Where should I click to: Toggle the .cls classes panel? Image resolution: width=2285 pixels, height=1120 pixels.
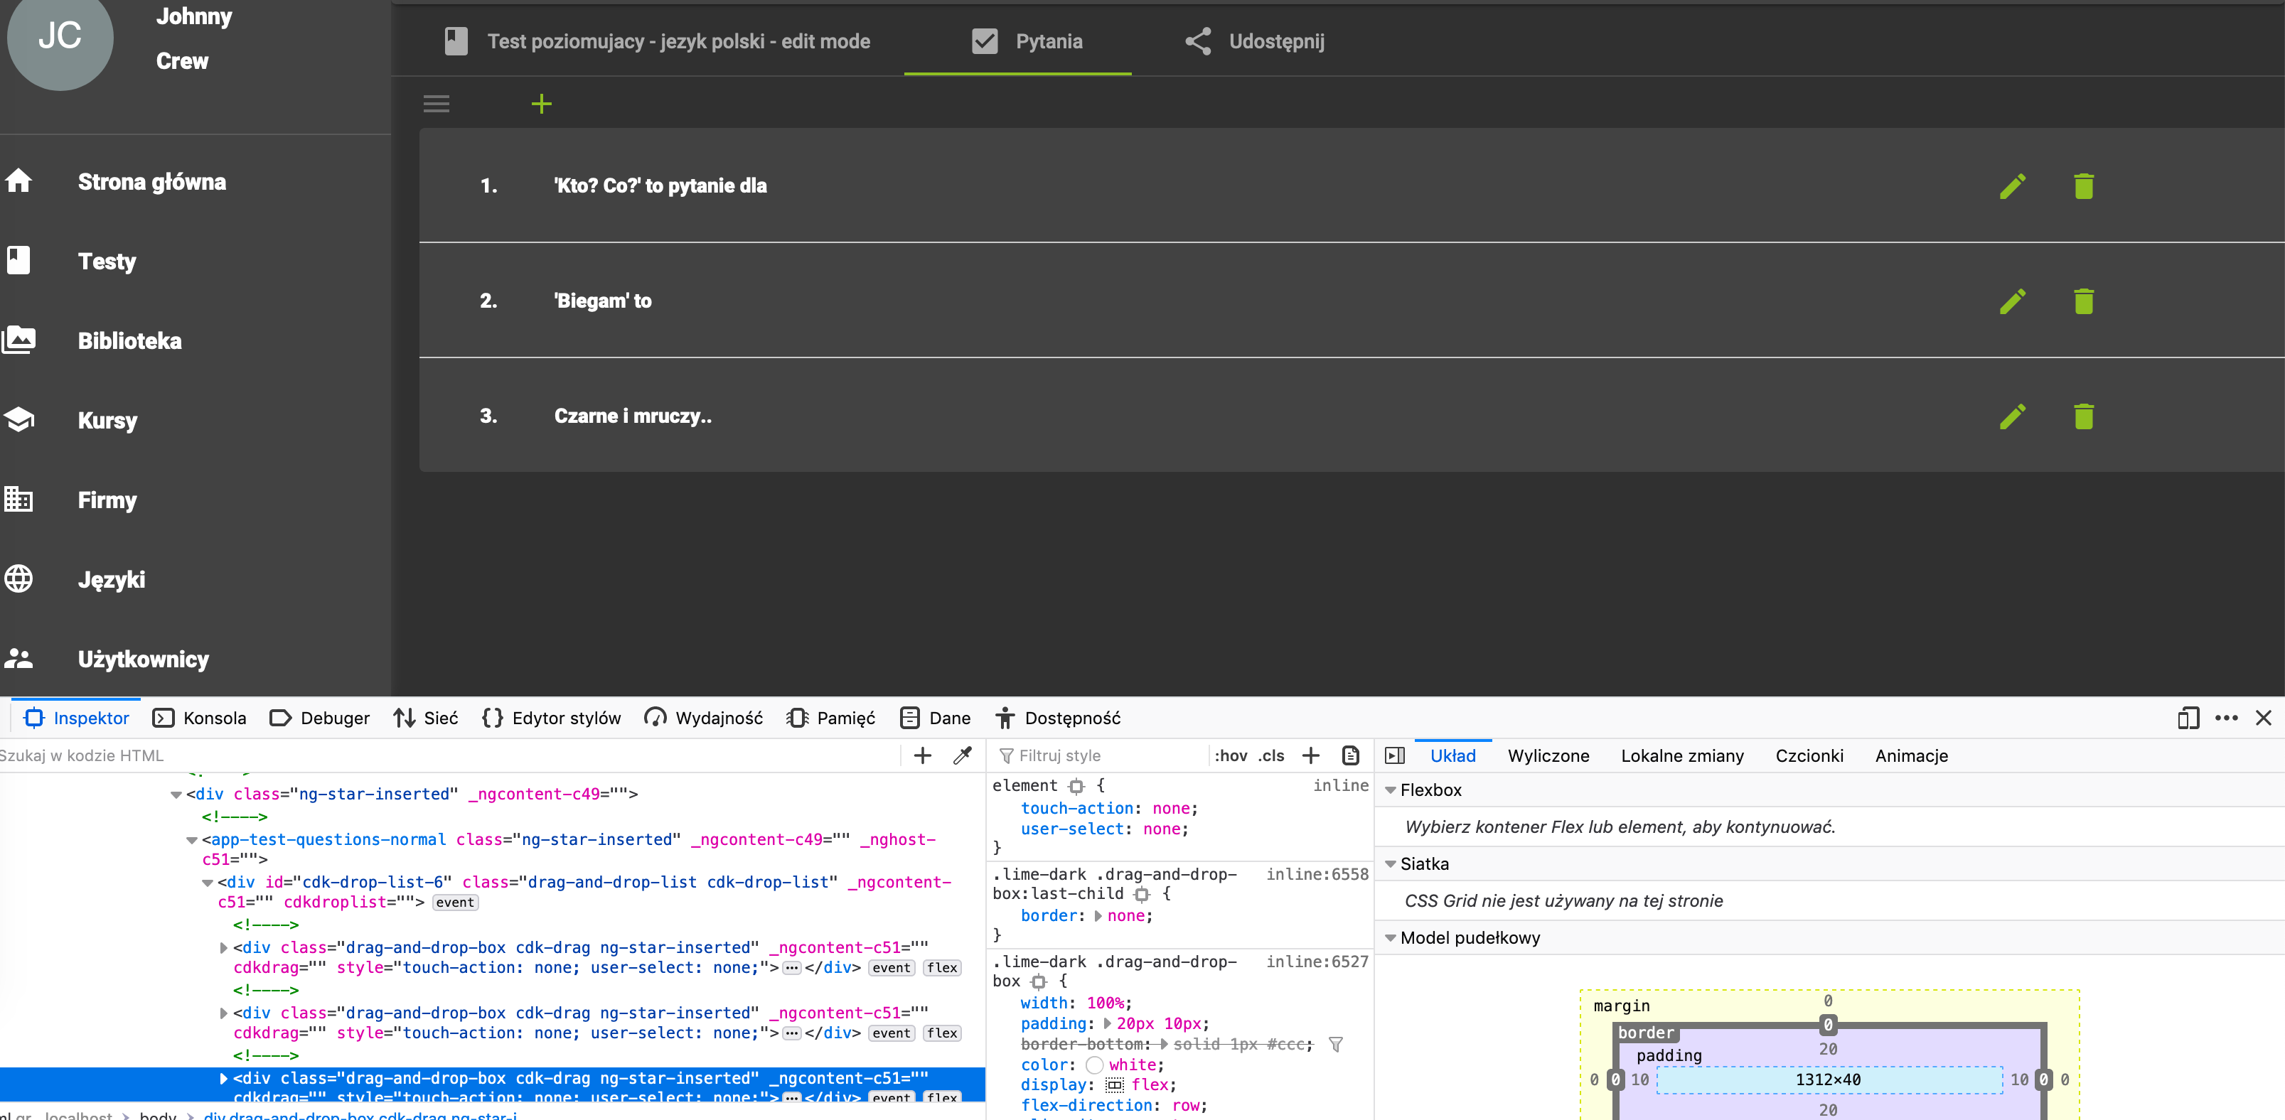pos(1271,755)
